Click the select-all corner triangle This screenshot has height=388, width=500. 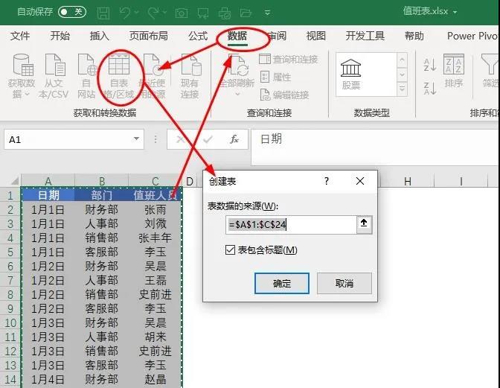14,182
